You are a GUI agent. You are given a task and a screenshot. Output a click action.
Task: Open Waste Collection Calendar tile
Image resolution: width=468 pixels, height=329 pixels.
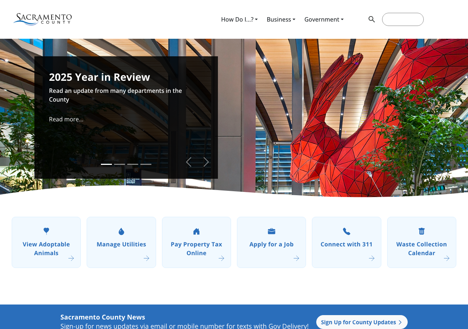tap(422, 242)
